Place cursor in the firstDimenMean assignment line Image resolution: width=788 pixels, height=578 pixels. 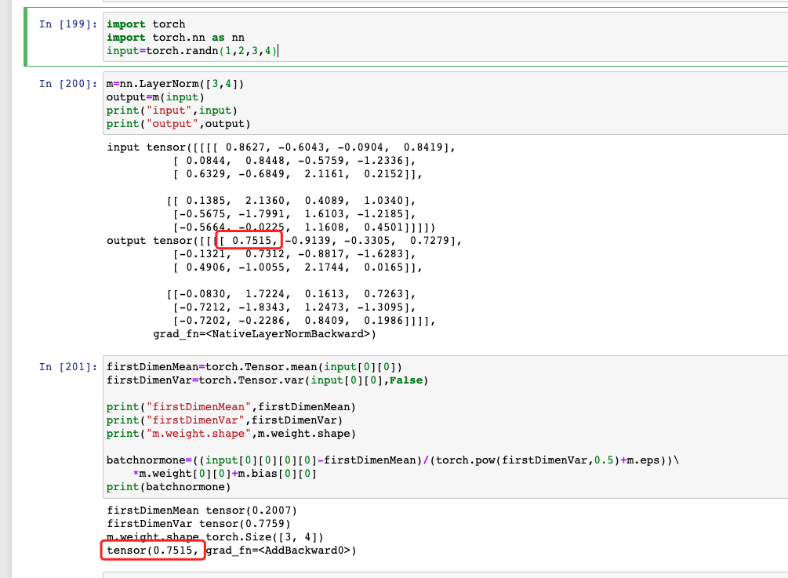pos(255,367)
